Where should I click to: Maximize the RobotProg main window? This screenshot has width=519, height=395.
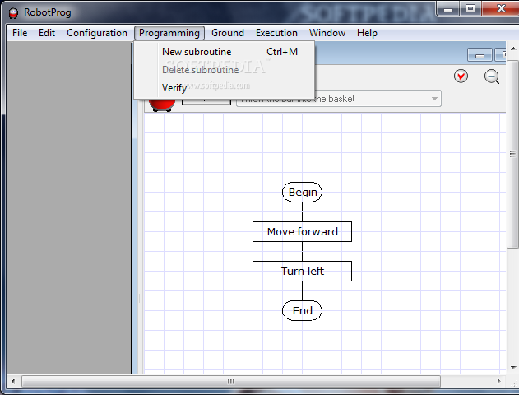pos(470,8)
